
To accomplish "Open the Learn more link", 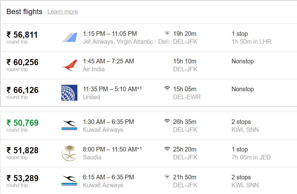I will pos(62,12).
